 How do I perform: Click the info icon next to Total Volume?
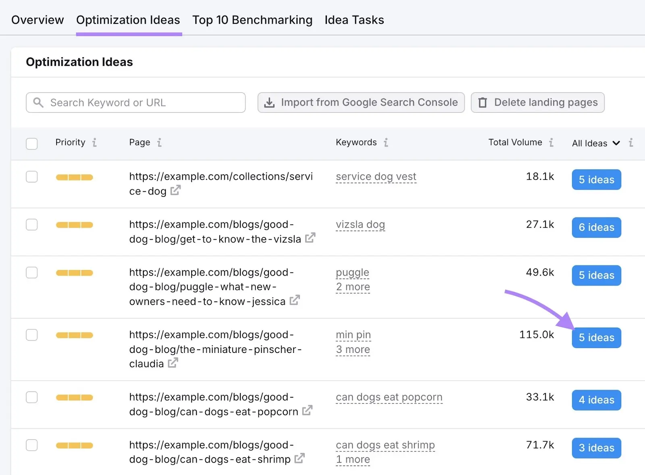551,142
